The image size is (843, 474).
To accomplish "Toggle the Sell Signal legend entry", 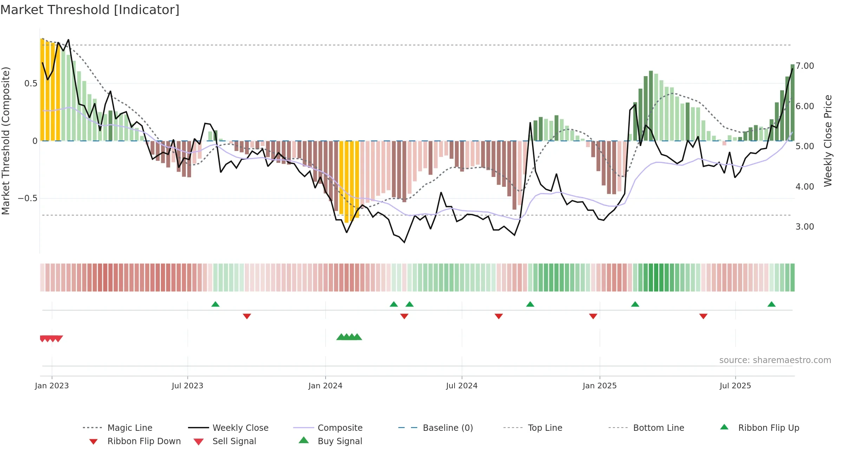I will click(x=225, y=441).
